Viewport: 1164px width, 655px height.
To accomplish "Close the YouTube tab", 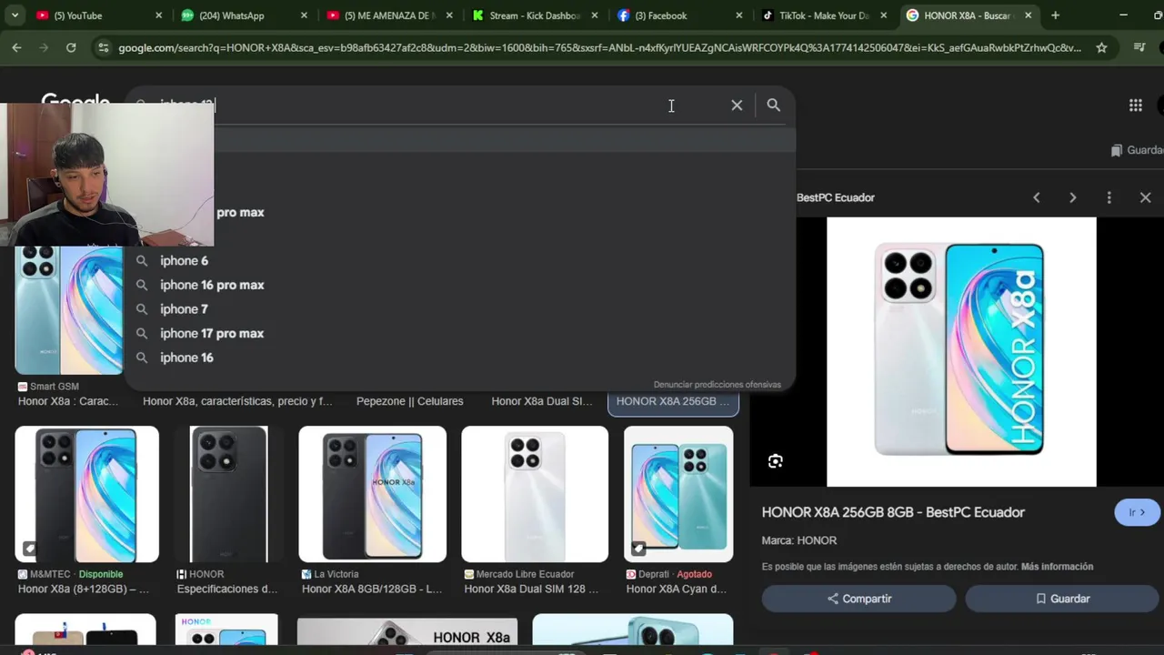I will [x=158, y=15].
